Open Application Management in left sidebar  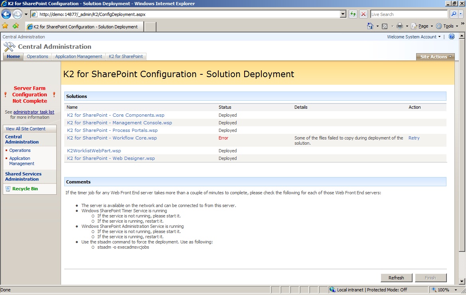22,161
